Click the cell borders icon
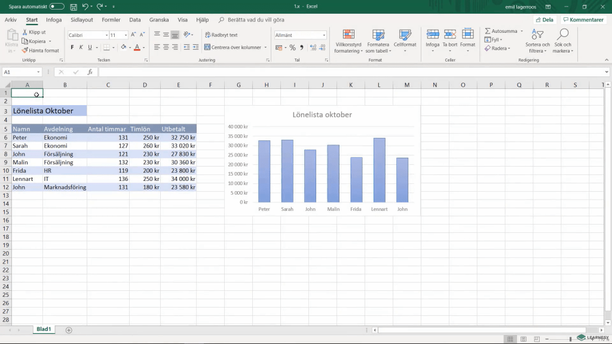Viewport: 612px width, 344px height. coord(106,48)
